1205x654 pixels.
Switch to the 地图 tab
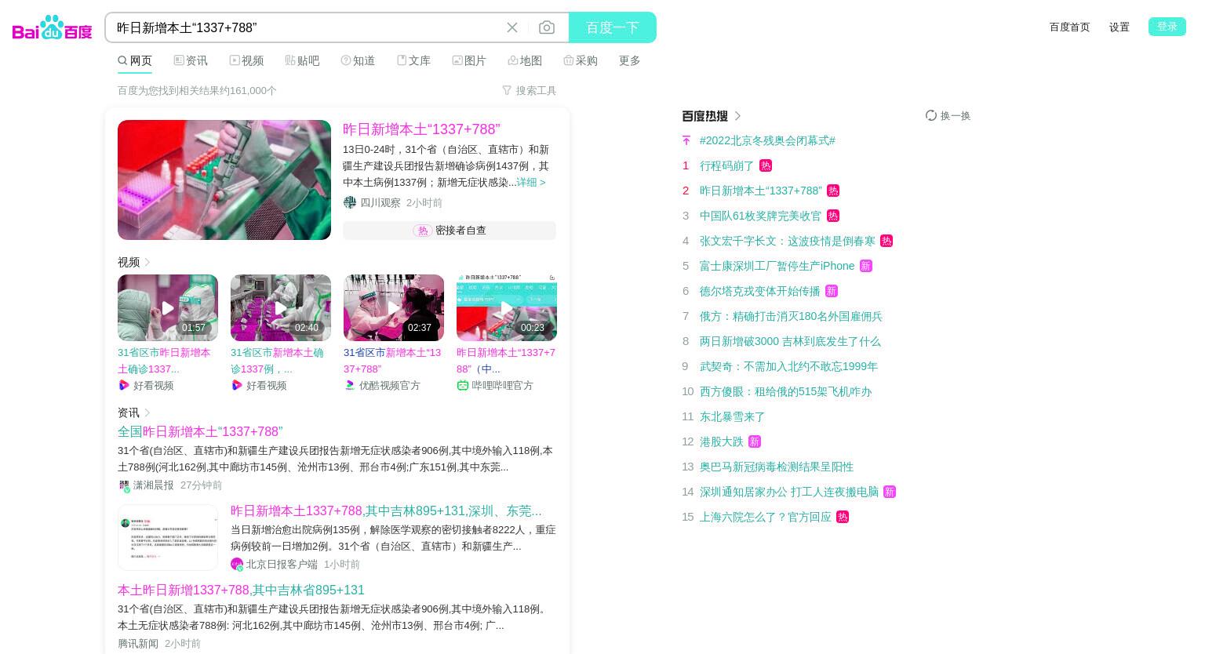point(525,60)
